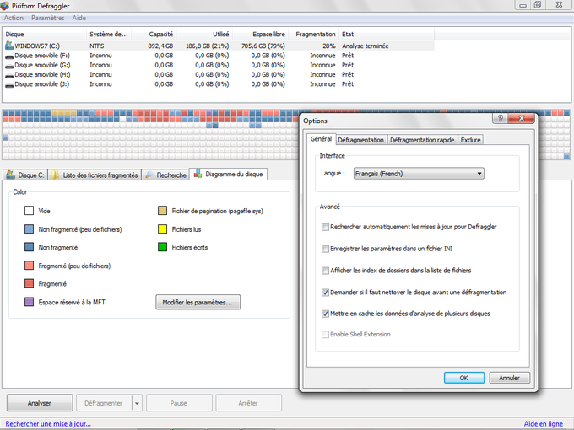Click the Arrêter button
This screenshot has height=430, width=574.
tap(248, 403)
